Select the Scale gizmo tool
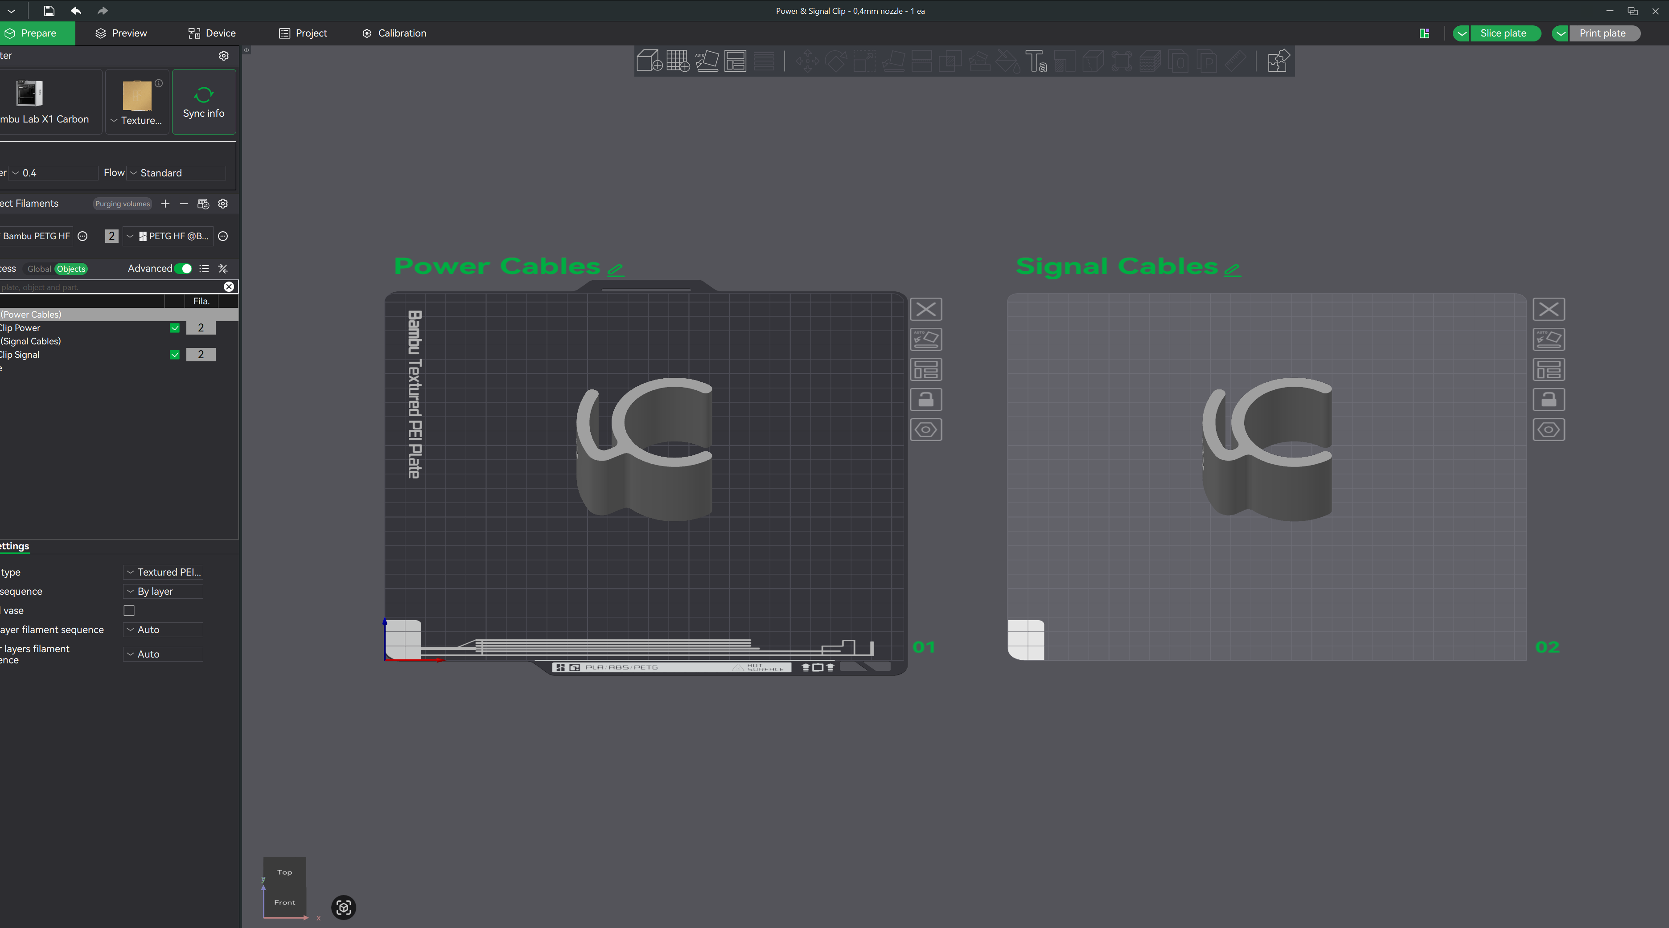 tap(864, 61)
